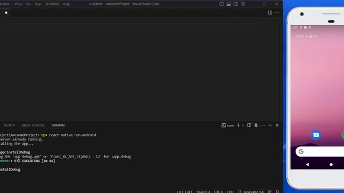Open the Go menu

coord(28,4)
